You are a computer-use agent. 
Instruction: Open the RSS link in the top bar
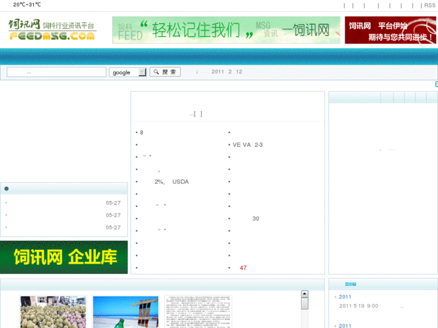(x=430, y=5)
